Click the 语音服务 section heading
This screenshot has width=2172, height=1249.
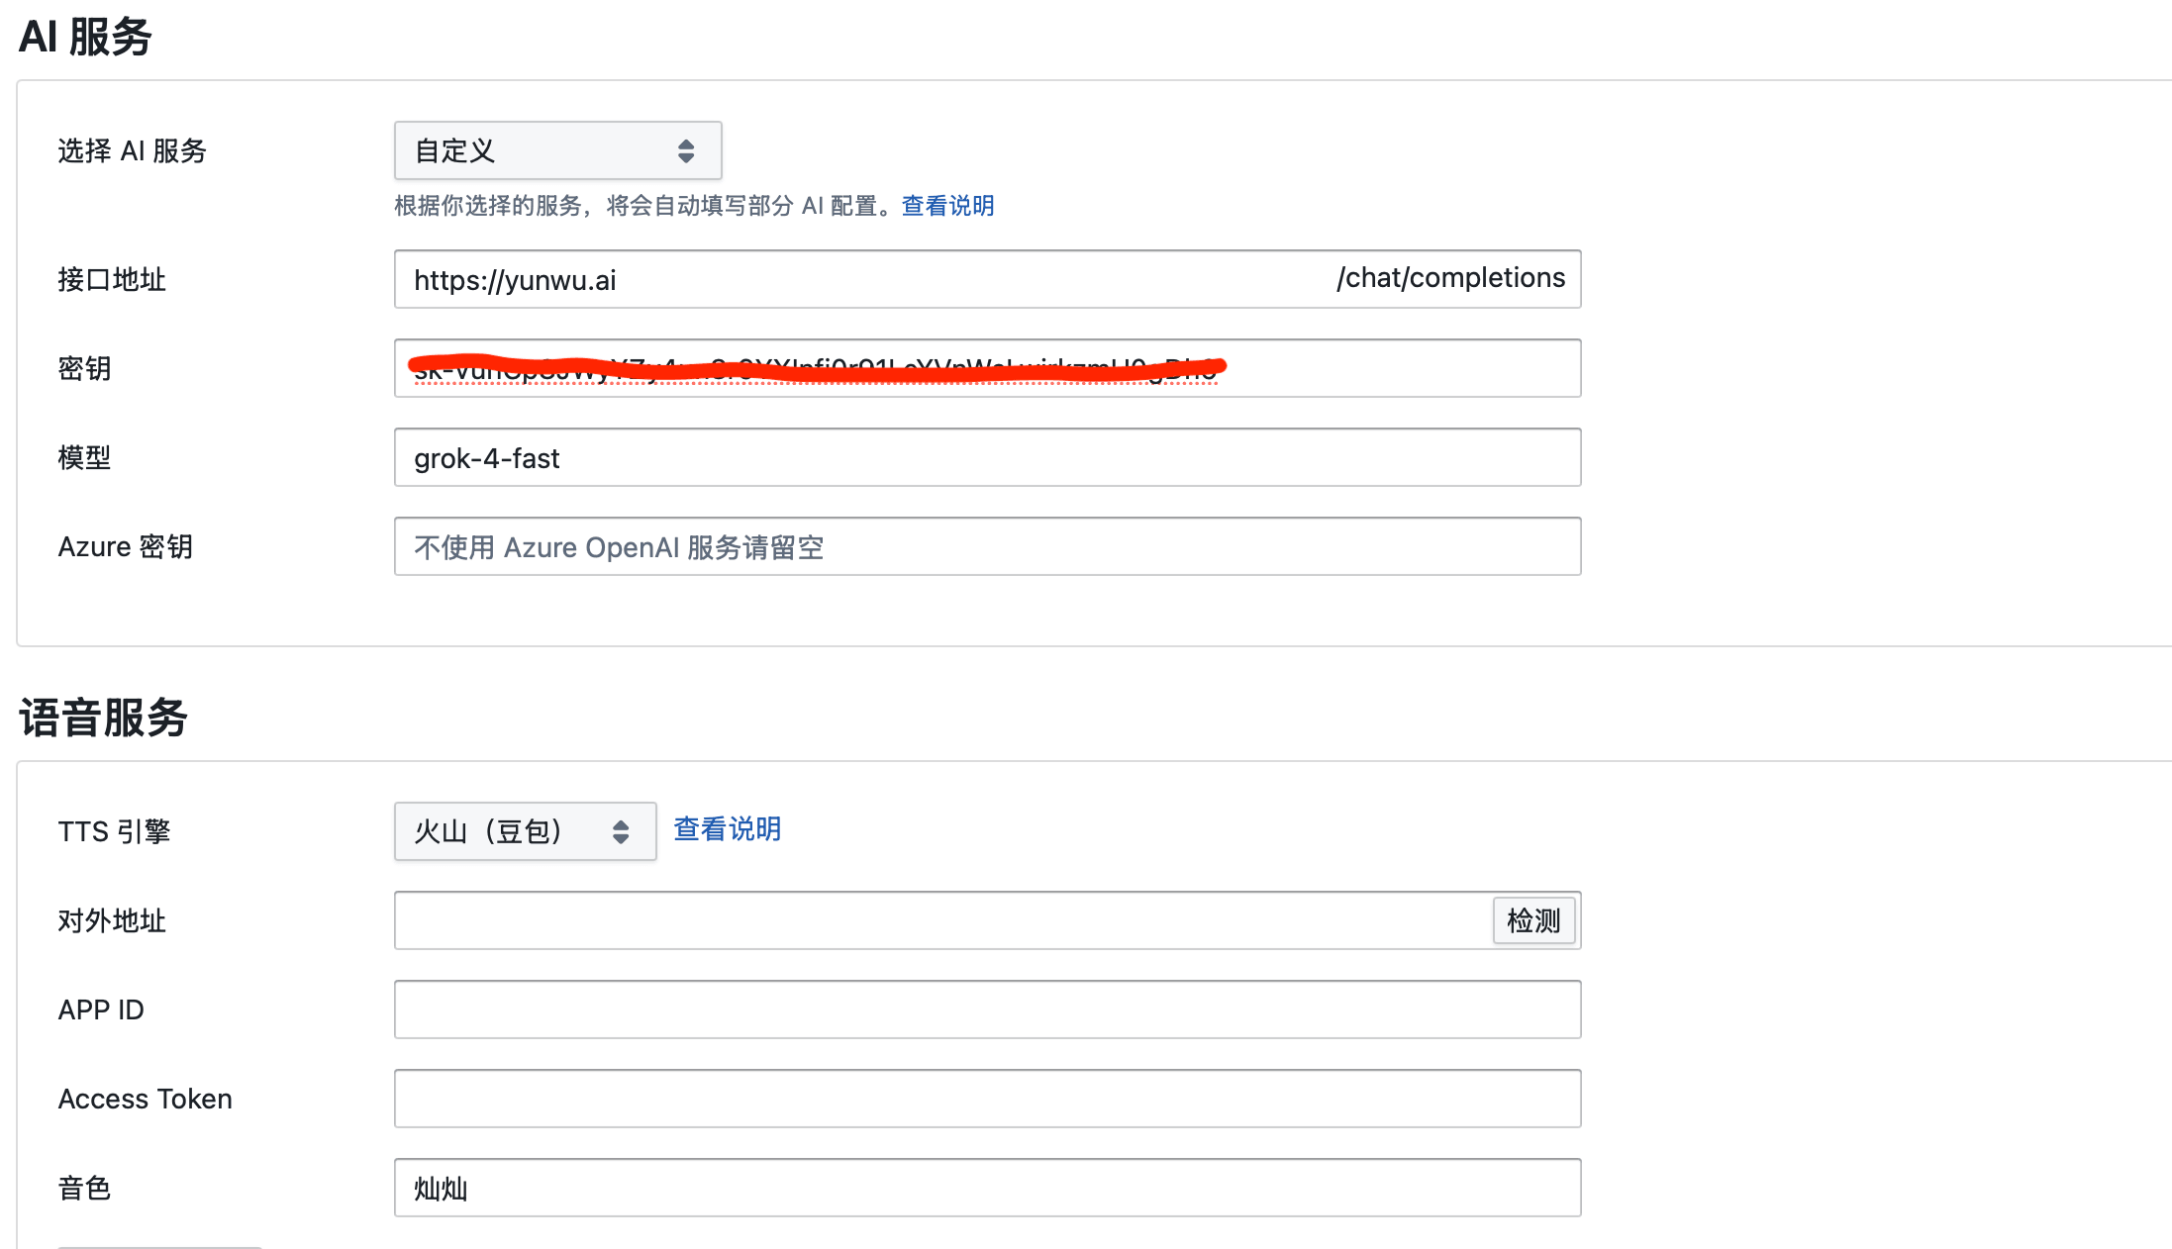click(x=103, y=719)
